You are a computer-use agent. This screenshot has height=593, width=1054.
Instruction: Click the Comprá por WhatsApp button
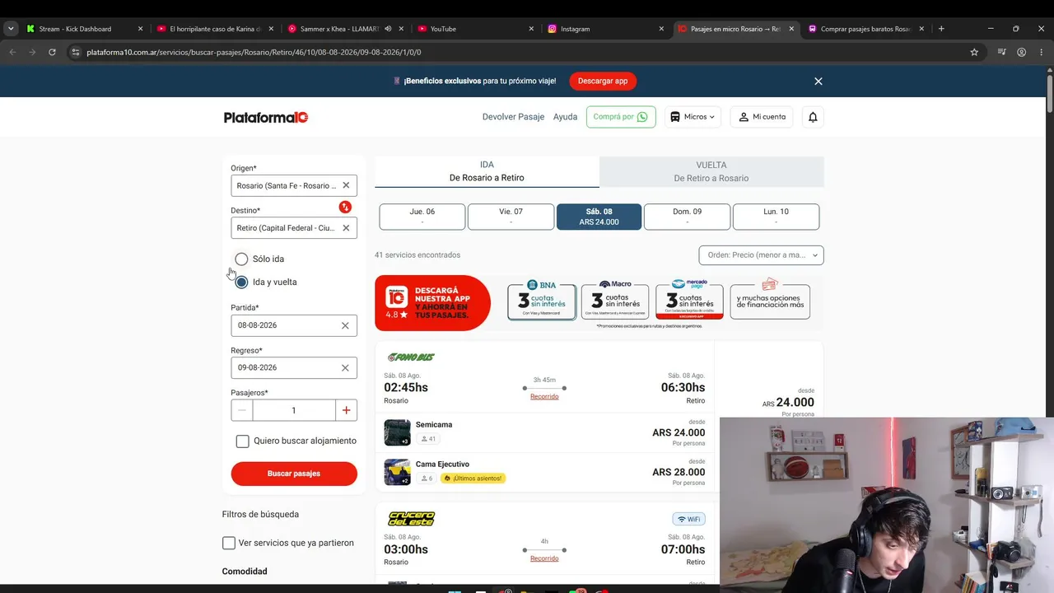coord(621,117)
